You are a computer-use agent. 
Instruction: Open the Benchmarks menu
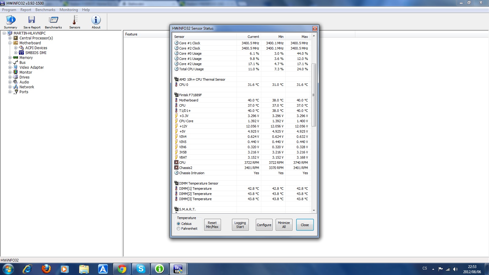point(45,10)
